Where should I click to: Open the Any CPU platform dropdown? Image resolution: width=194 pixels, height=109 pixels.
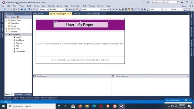point(57,9)
